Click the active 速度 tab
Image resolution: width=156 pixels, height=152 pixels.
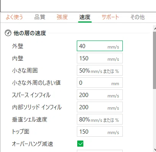point(85,17)
